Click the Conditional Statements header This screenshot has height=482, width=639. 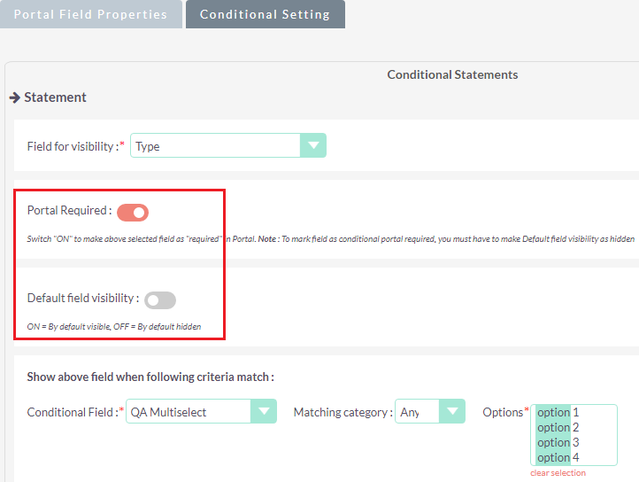[452, 74]
